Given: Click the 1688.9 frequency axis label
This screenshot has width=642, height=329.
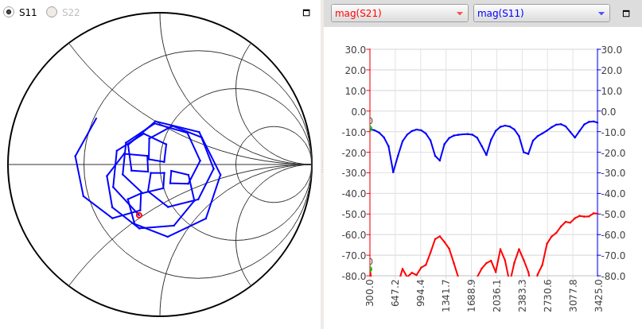Looking at the screenshot, I should tap(471, 296).
